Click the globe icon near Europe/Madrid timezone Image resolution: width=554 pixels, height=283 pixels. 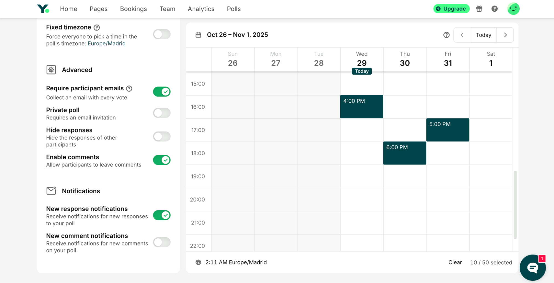pos(198,262)
